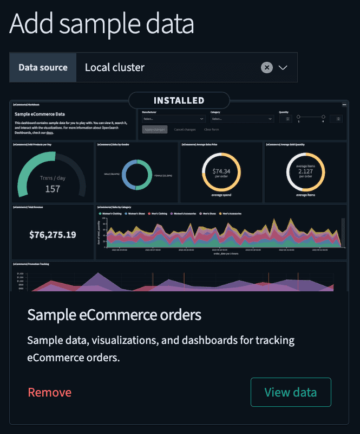The width and height of the screenshot is (360, 434).
Task: Open the Local cluster data source combo box
Action: (187, 67)
